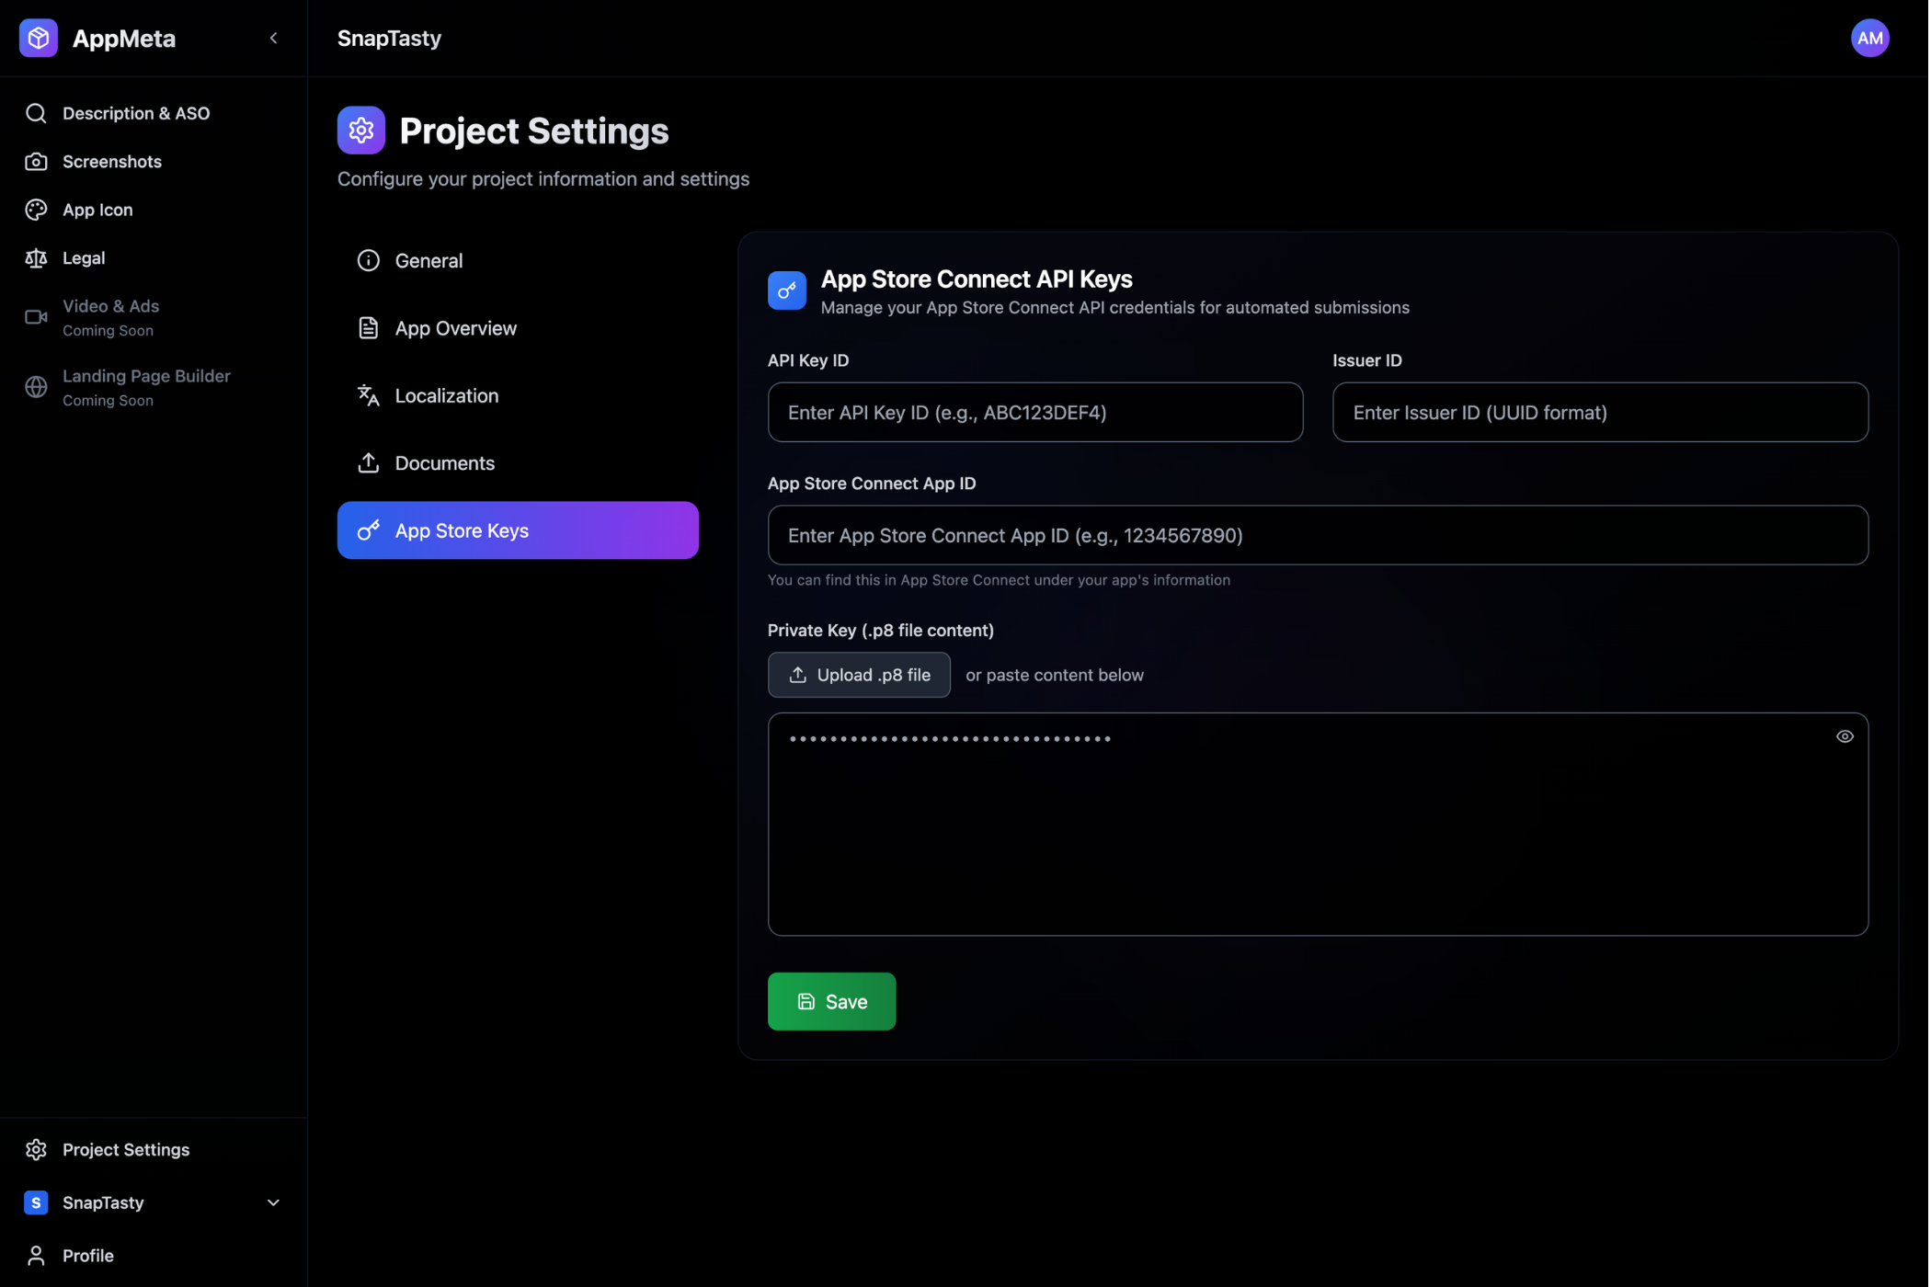This screenshot has width=1931, height=1287.
Task: Open Screenshots via camera icon
Action: tap(36, 162)
